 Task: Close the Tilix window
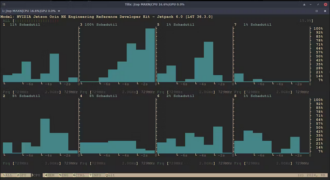326,4
